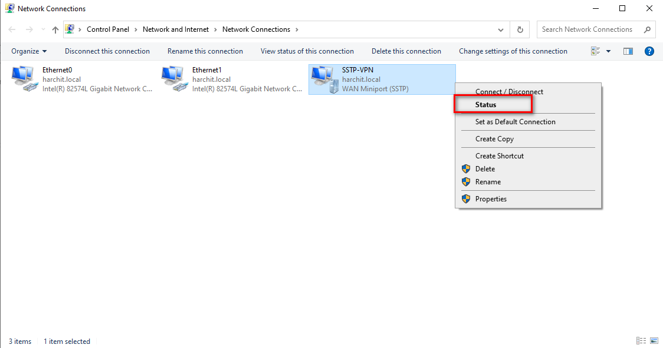Open the Organize dropdown menu
The height and width of the screenshot is (348, 663).
pyautogui.click(x=29, y=51)
